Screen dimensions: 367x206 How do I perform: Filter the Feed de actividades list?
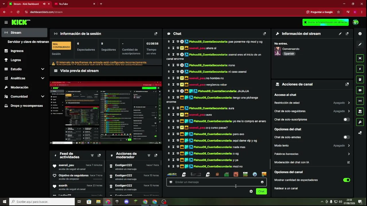click(x=92, y=156)
